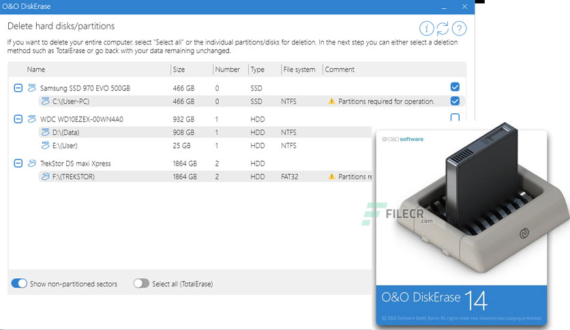Sort by the Number column header

pos(227,70)
